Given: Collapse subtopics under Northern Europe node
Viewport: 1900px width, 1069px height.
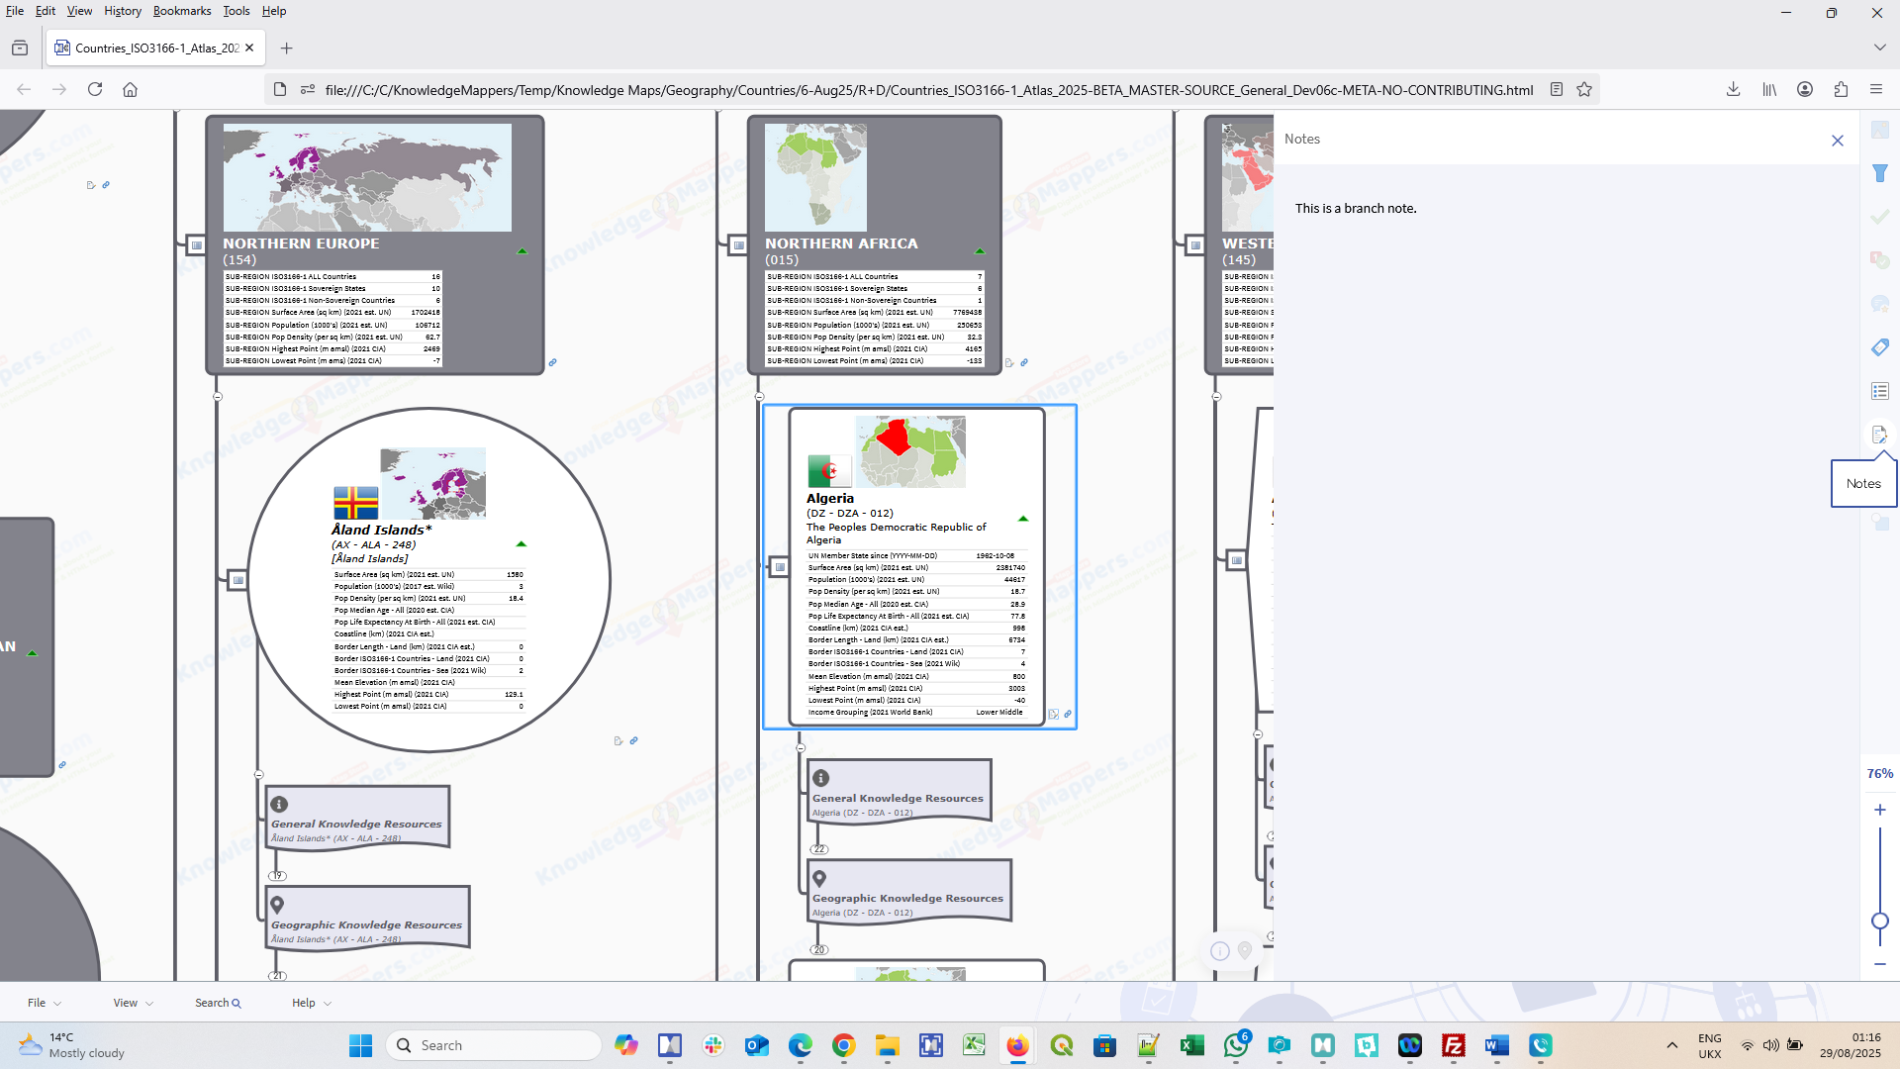Looking at the screenshot, I should tap(218, 397).
